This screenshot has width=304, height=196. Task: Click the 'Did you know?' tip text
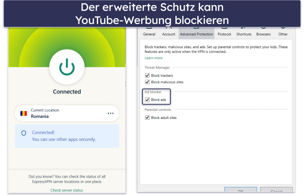[x=67, y=179]
